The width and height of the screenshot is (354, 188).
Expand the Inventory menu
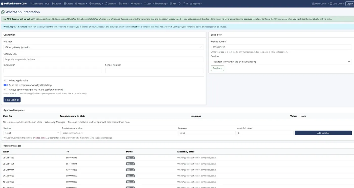tap(96, 4)
